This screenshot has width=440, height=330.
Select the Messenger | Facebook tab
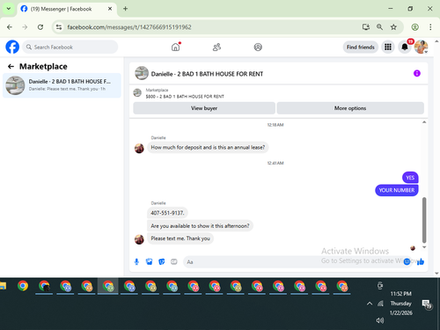click(x=67, y=9)
